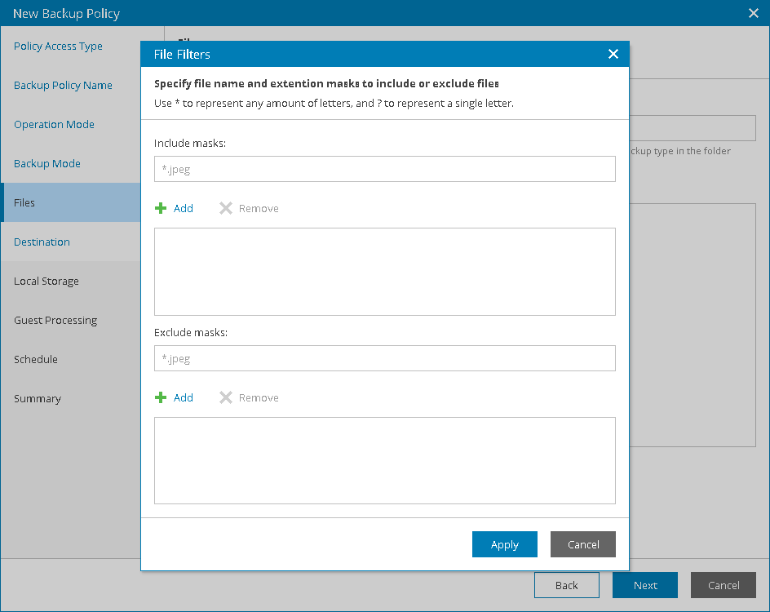770x612 pixels.
Task: Apply the file filters
Action: (504, 544)
